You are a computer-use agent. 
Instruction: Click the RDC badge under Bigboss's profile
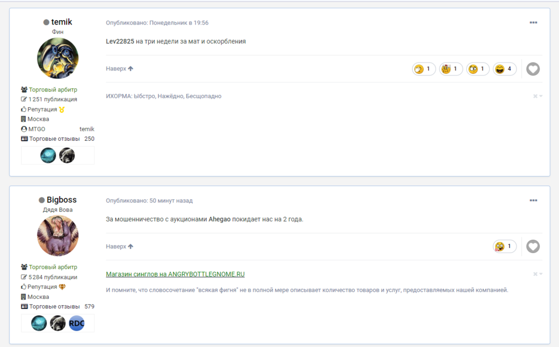click(77, 323)
